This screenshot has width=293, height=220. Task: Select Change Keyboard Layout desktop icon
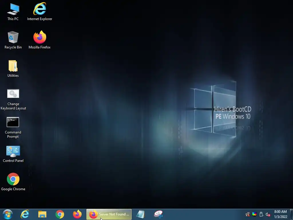click(13, 99)
